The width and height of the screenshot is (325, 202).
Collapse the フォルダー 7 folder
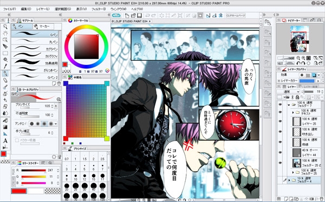click(x=289, y=105)
